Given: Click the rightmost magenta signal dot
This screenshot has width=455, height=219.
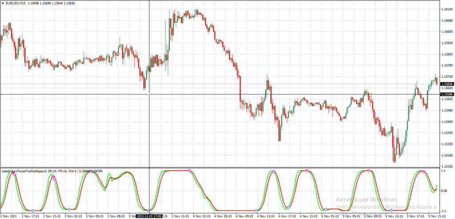Looking at the screenshot, I should click(423, 172).
